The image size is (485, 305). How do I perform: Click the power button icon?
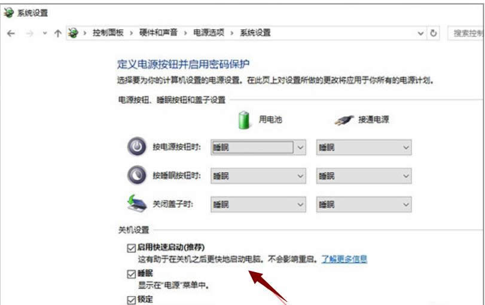[137, 147]
